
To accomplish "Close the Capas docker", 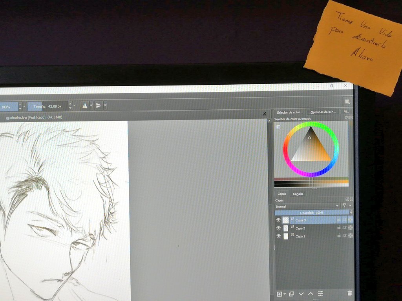I will [x=351, y=199].
